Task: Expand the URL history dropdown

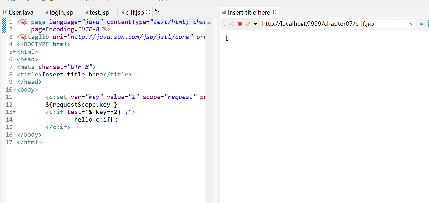Action: [411, 24]
